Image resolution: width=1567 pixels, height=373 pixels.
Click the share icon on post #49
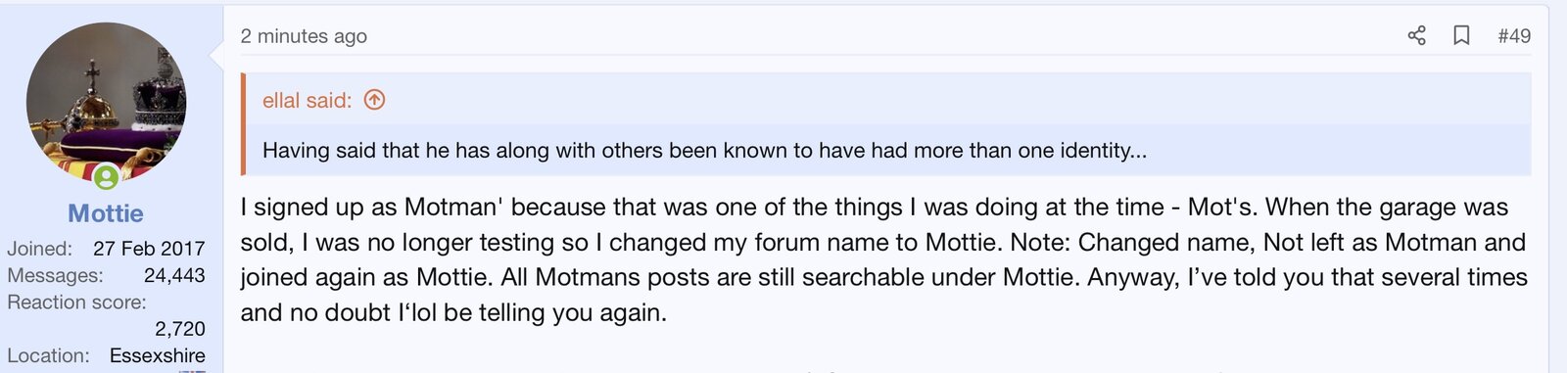[x=1416, y=36]
